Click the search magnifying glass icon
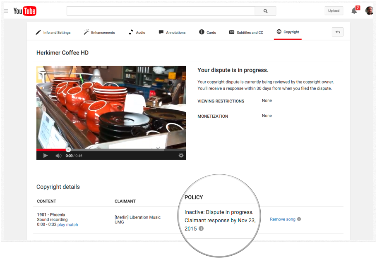This screenshot has height=259, width=377. tap(264, 10)
